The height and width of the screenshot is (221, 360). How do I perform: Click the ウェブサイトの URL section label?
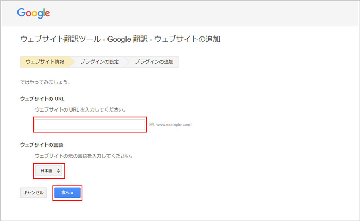(42, 99)
